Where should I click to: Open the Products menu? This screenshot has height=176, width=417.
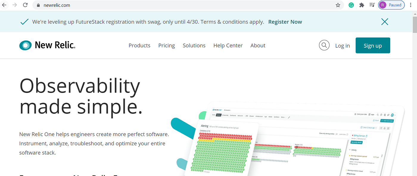139,46
